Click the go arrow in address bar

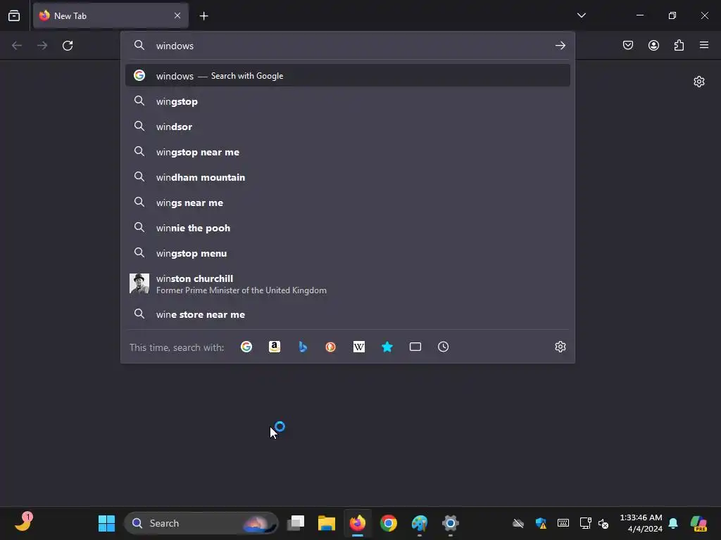coord(560,46)
